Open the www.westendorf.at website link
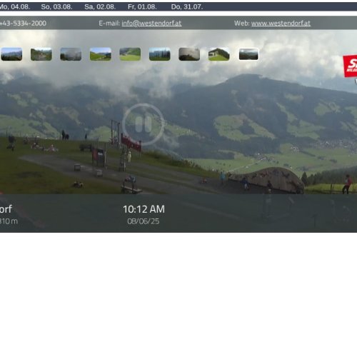The width and height of the screenshot is (357, 357). [x=281, y=24]
